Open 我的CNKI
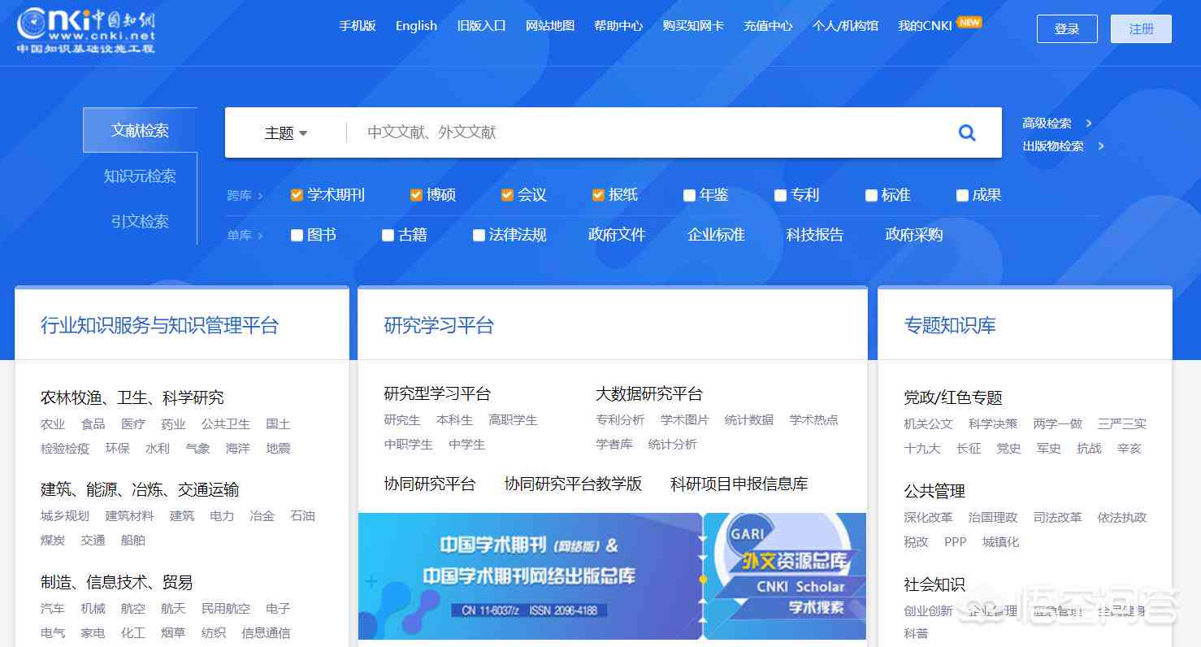This screenshot has height=647, width=1201. 925,25
